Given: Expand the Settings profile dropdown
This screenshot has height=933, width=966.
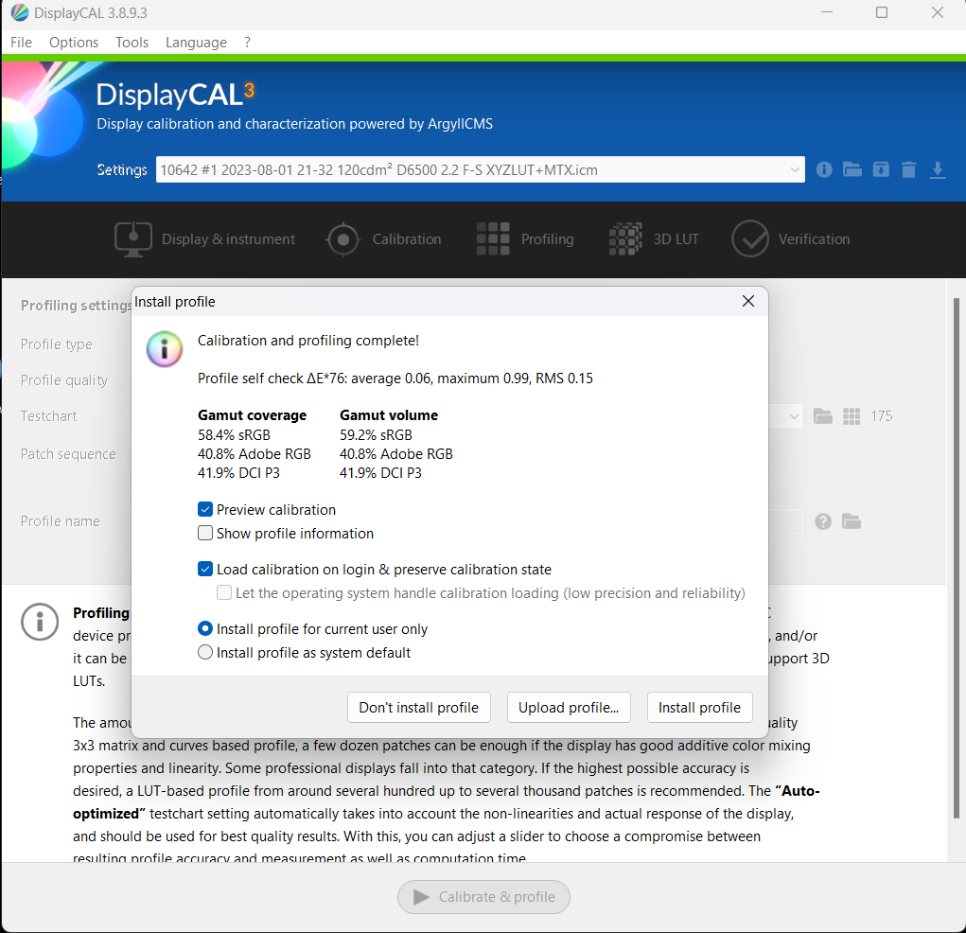Looking at the screenshot, I should tap(794, 170).
